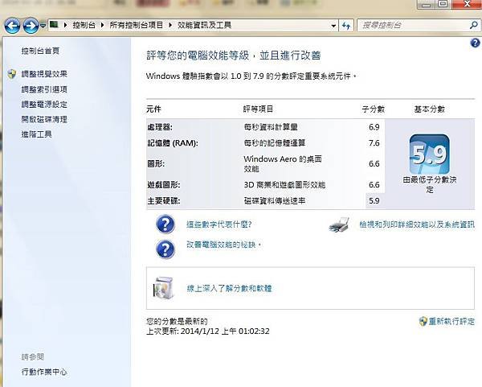Open 進階工具 link
Viewport: 482px width, 387px height.
pos(37,134)
